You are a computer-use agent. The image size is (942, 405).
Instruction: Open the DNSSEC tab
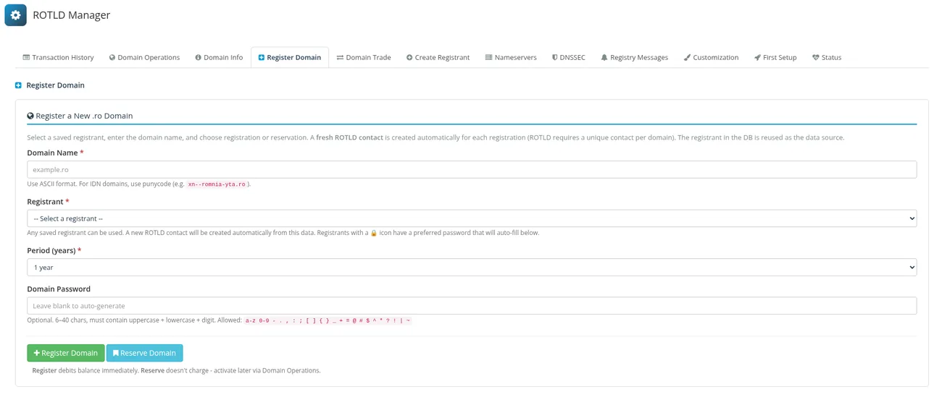tap(569, 57)
